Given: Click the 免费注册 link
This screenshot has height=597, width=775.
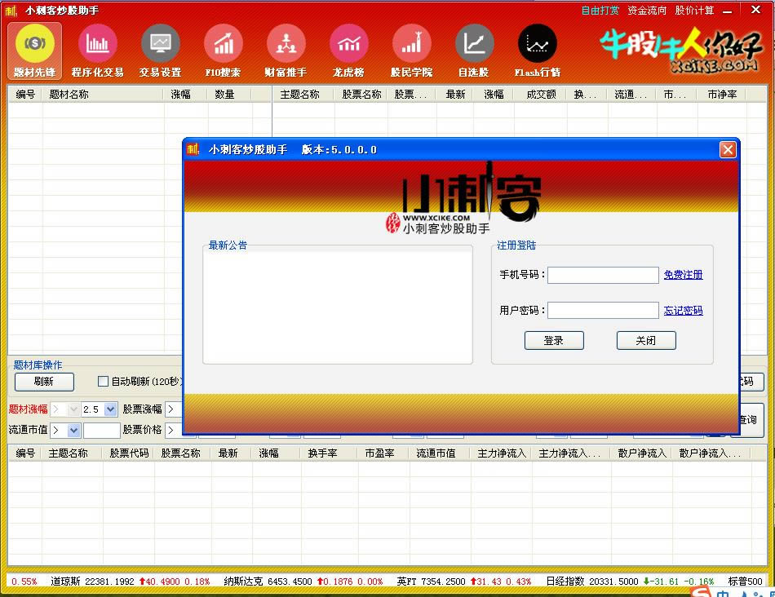Looking at the screenshot, I should 683,275.
